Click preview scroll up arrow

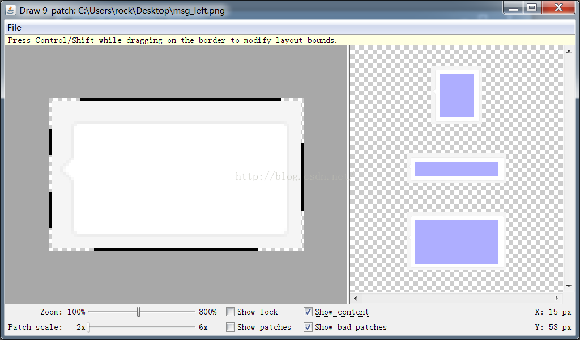pos(569,51)
